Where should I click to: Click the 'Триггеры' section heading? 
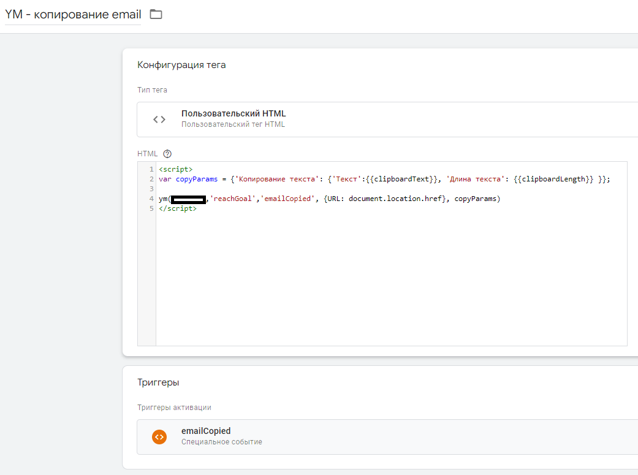[x=158, y=382]
